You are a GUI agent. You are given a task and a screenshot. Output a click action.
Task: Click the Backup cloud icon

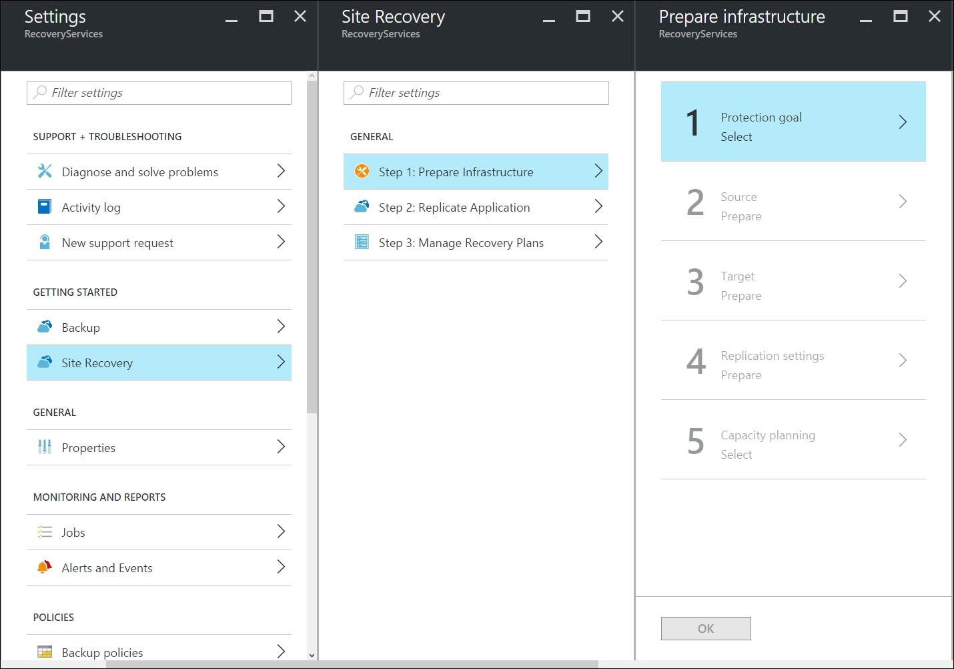pos(45,327)
